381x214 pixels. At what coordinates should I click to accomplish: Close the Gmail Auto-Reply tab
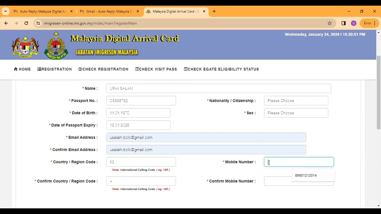click(x=138, y=11)
